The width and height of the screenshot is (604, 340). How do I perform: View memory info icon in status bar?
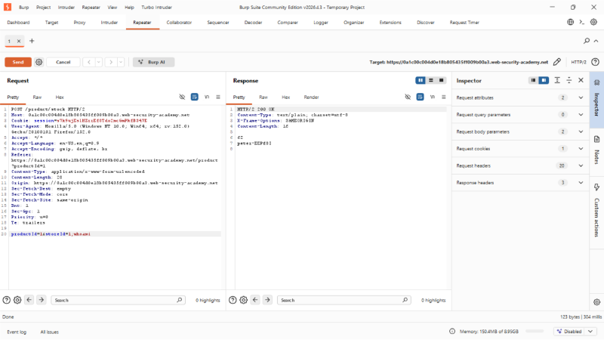452,332
